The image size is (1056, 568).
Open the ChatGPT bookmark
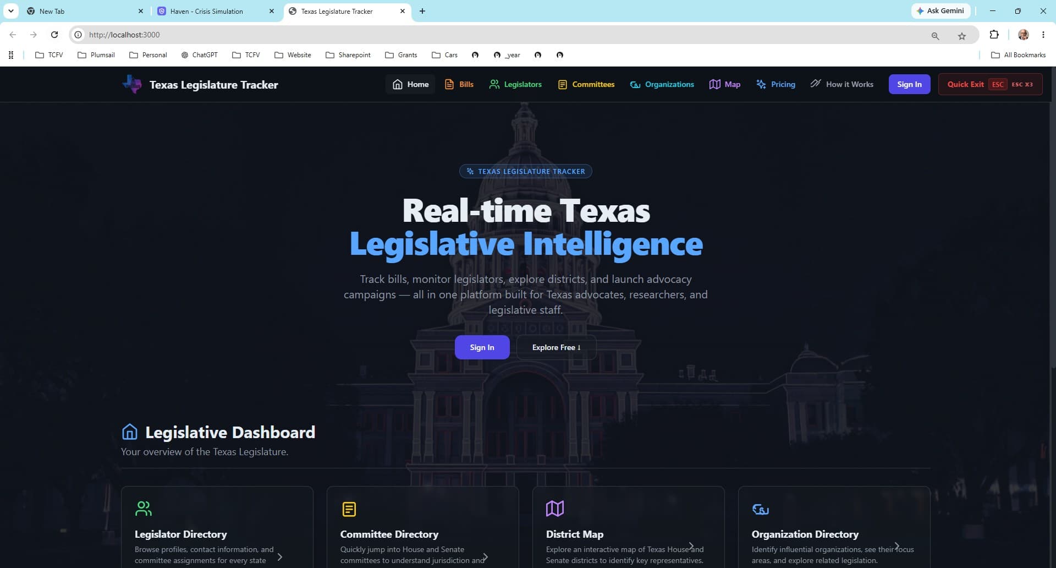coord(199,55)
